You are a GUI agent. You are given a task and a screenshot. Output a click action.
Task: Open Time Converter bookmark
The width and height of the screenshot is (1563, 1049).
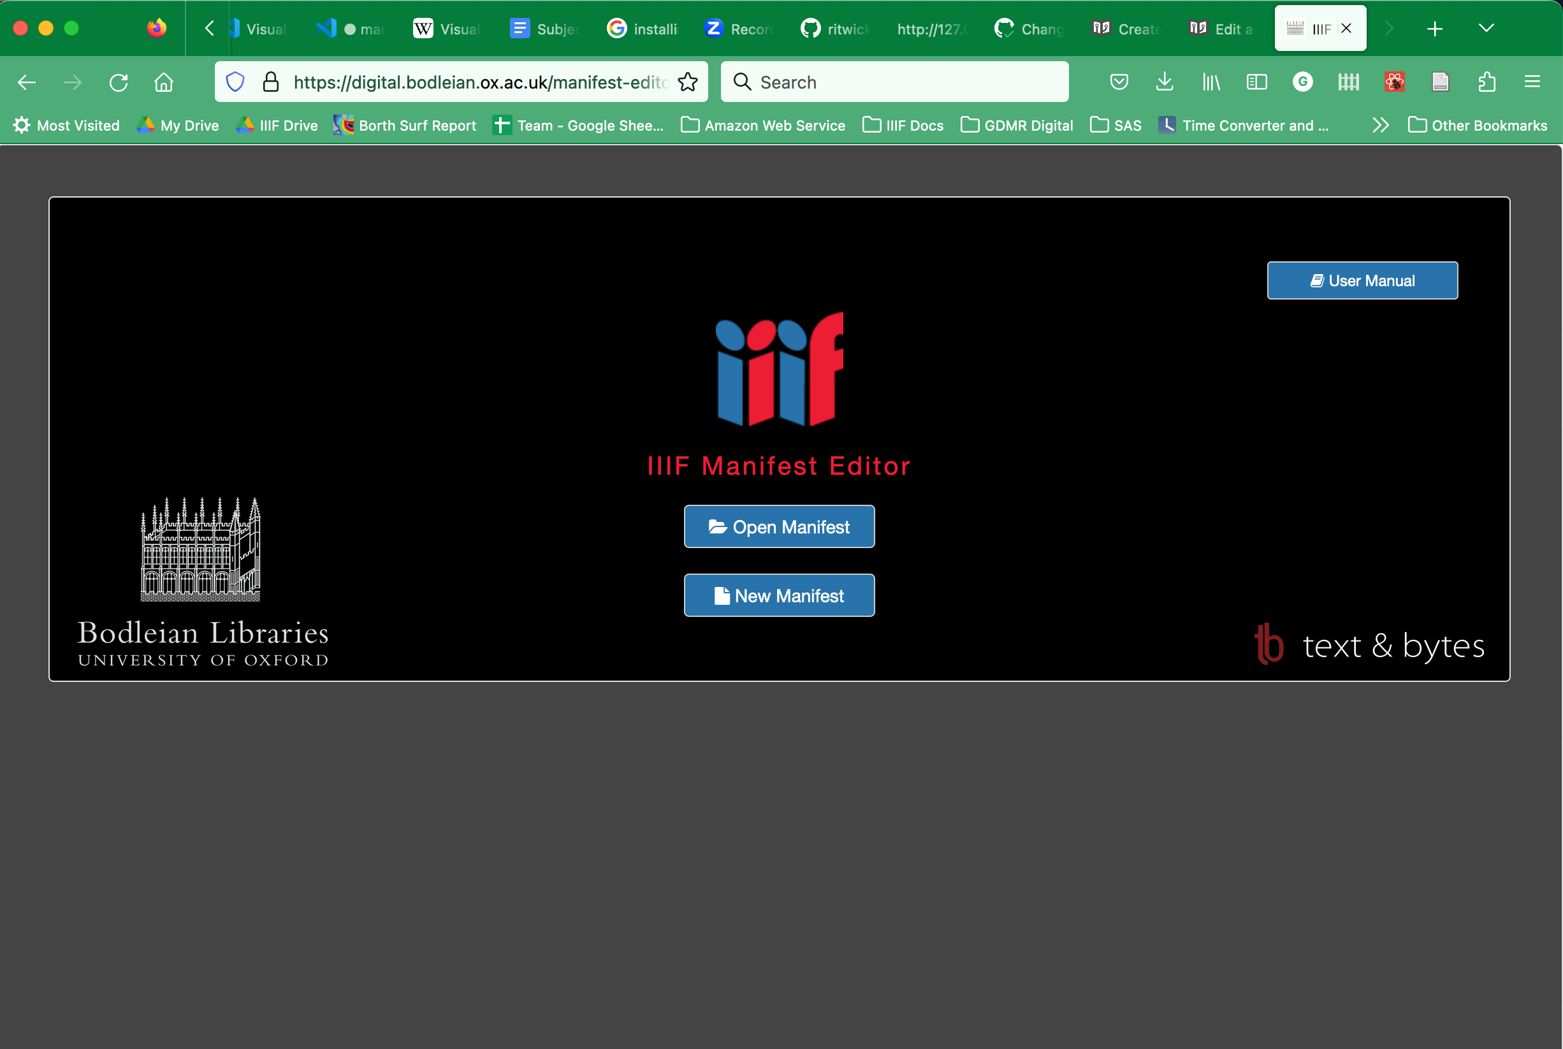pyautogui.click(x=1244, y=125)
